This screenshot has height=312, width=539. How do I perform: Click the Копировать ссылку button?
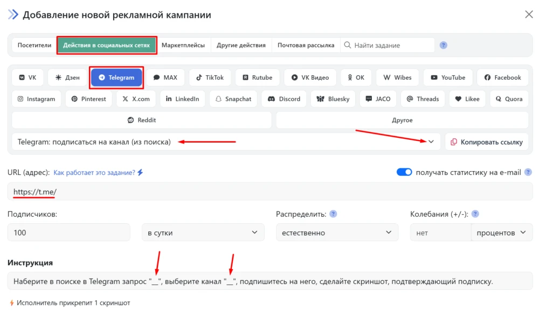click(487, 141)
